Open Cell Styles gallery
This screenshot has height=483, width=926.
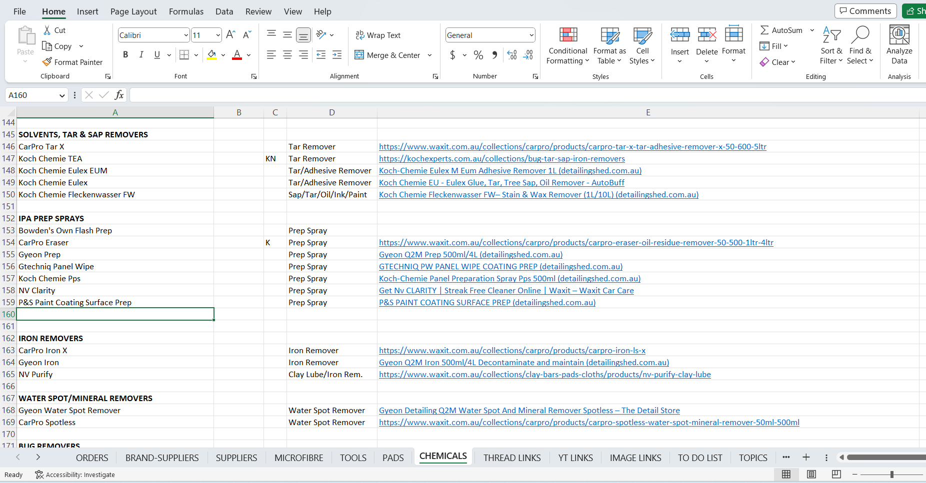[x=642, y=45]
